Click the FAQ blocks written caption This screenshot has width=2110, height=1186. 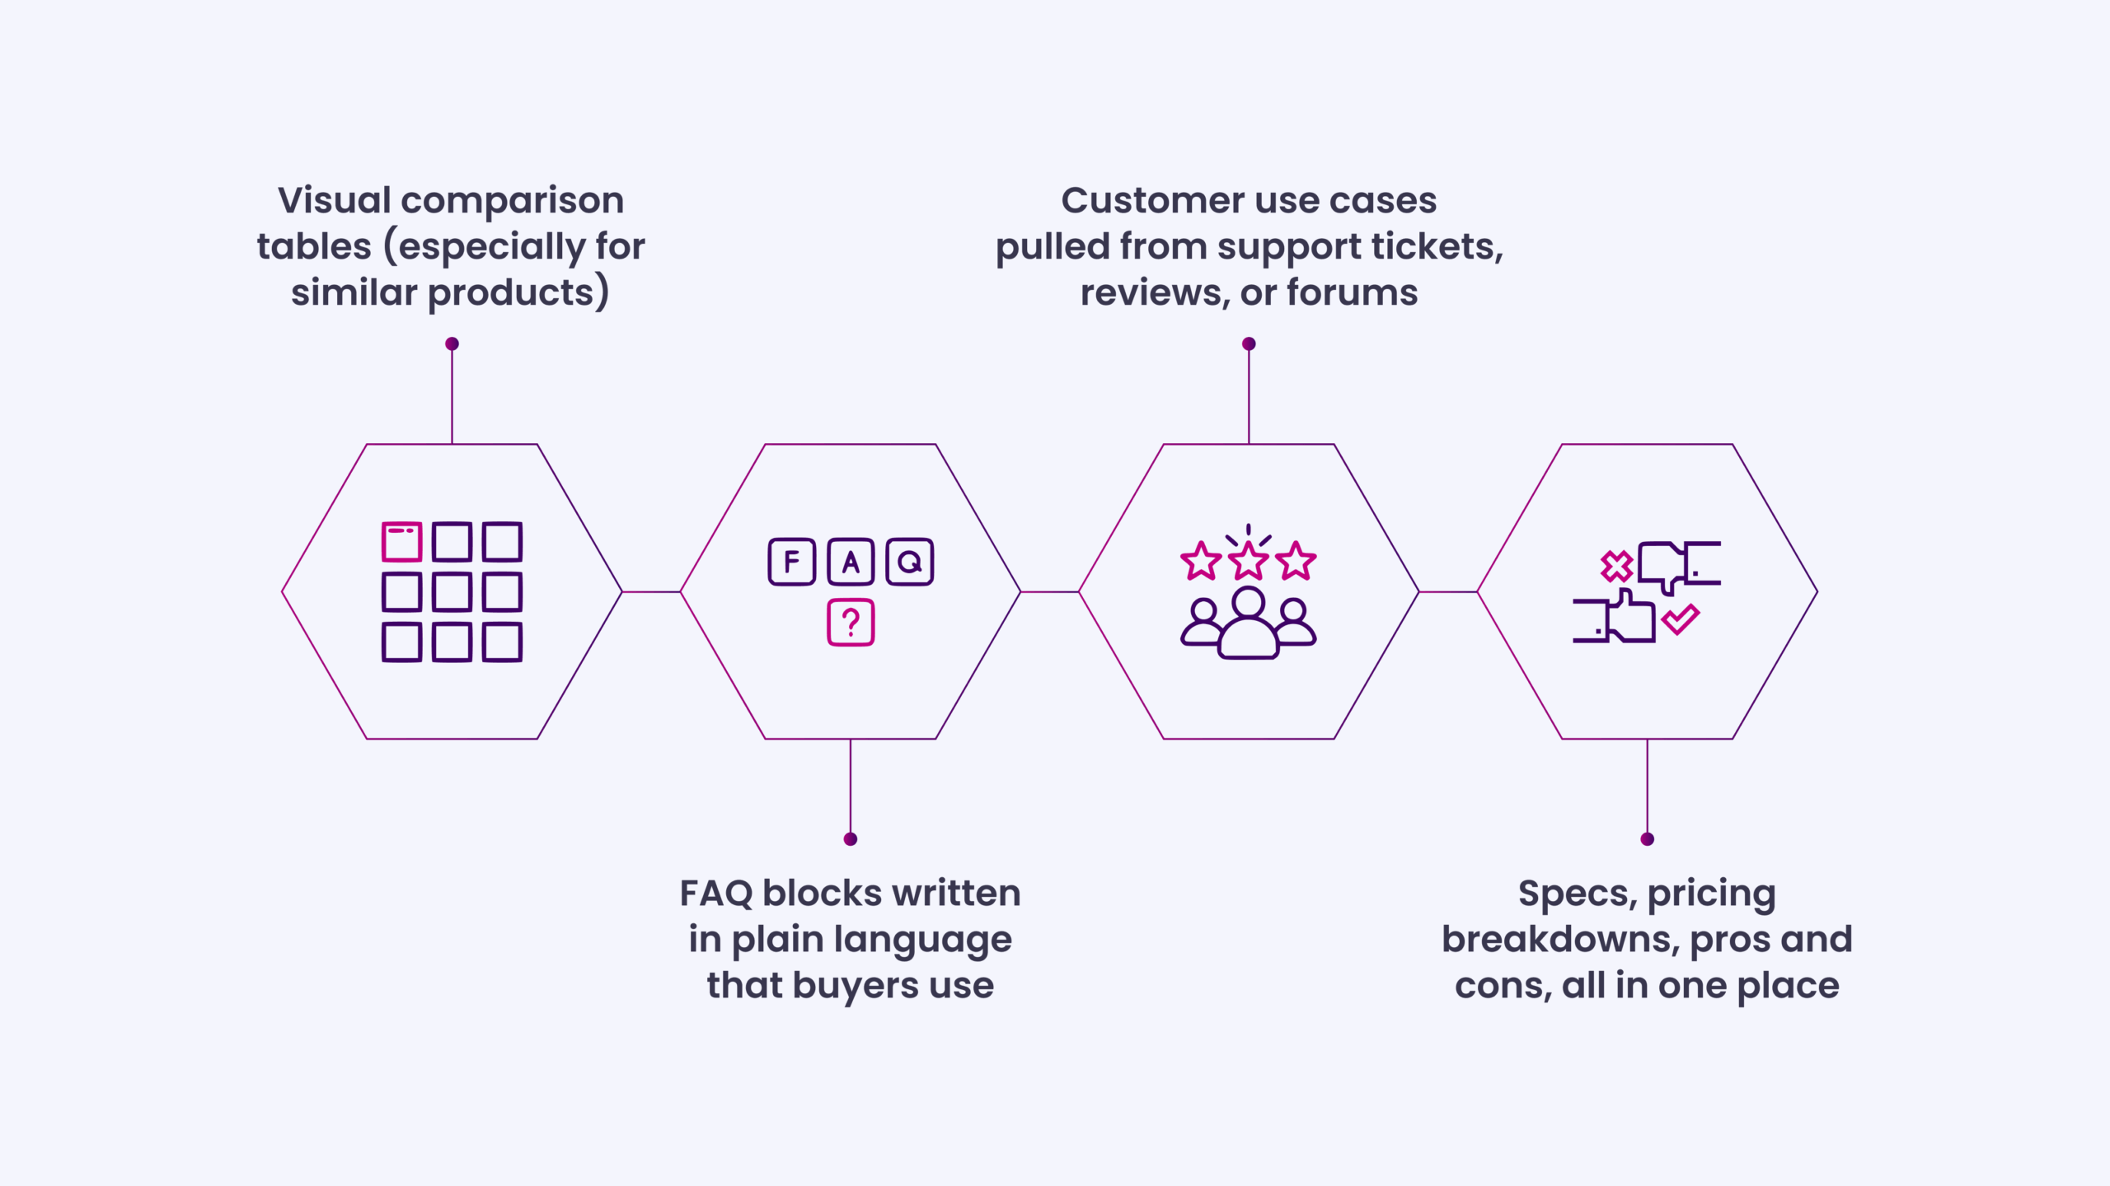pyautogui.click(x=850, y=939)
